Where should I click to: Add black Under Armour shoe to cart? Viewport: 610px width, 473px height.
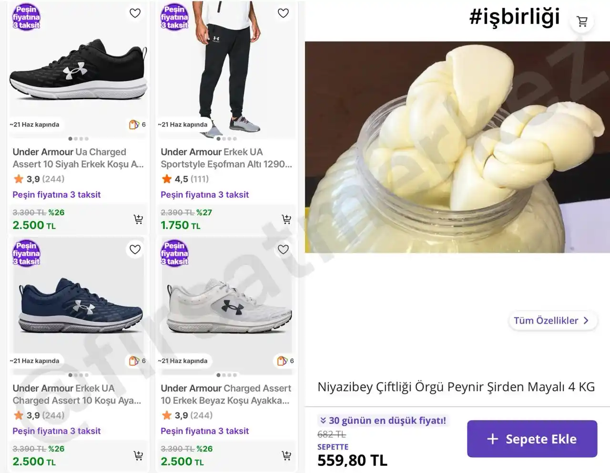click(138, 220)
